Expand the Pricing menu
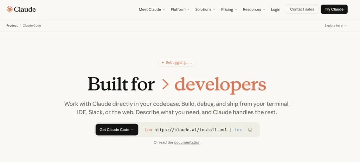 click(x=229, y=9)
